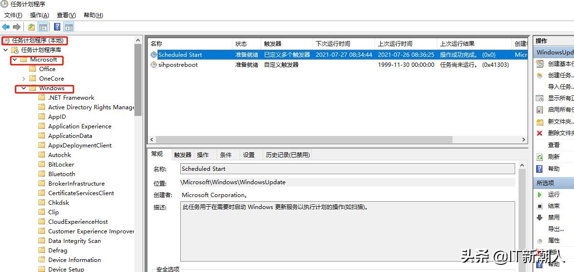Screen dimensions: 574x272
Task: Select the Data Integrity Scan folder
Action: [75, 241]
